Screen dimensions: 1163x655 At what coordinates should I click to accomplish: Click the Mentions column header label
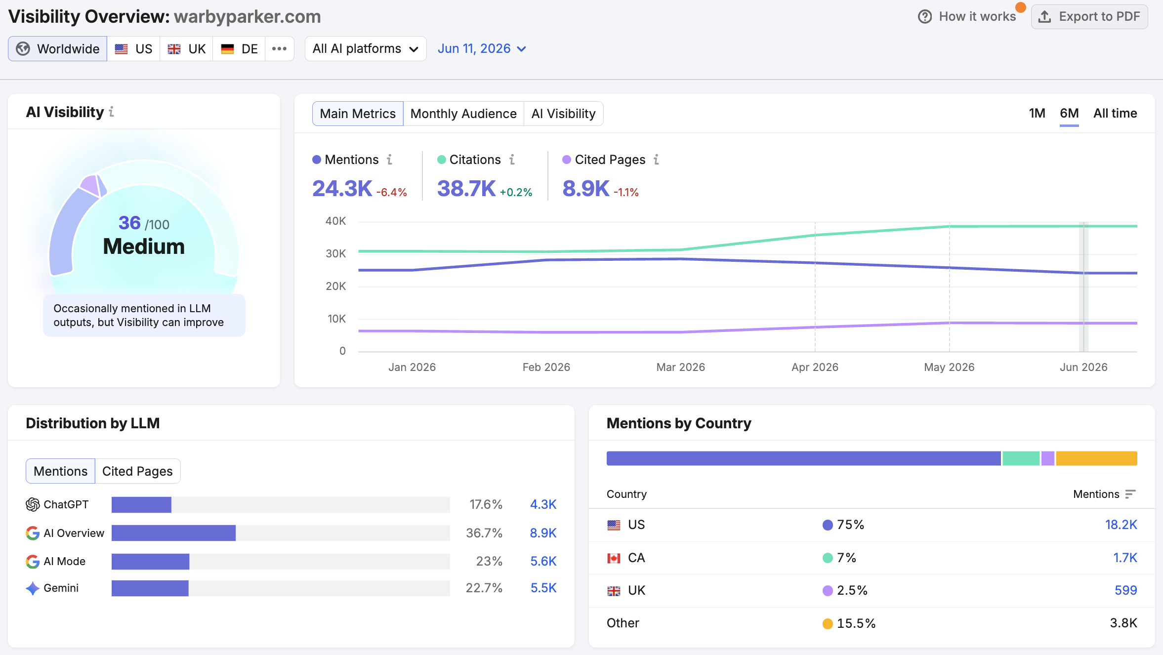click(1096, 494)
